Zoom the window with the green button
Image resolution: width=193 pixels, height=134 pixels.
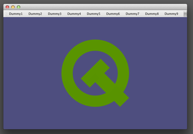pyautogui.click(x=19, y=7)
